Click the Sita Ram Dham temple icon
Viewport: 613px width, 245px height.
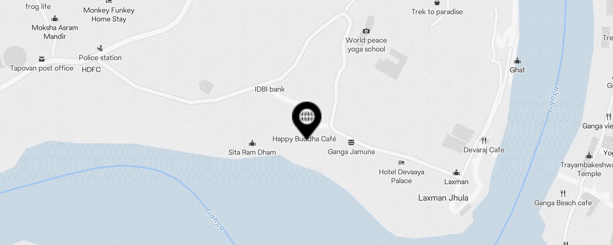(252, 143)
